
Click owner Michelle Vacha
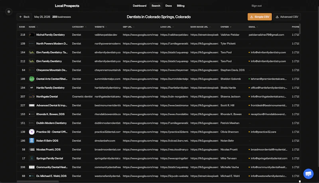coord(230,167)
